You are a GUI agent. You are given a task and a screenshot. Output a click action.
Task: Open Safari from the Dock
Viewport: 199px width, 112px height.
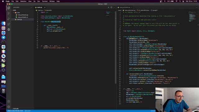[x=3, y=33]
